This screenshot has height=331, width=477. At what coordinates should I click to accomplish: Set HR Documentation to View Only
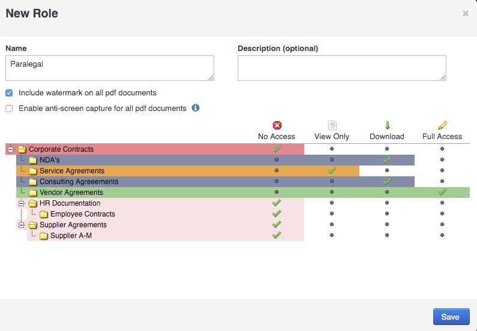click(x=332, y=203)
